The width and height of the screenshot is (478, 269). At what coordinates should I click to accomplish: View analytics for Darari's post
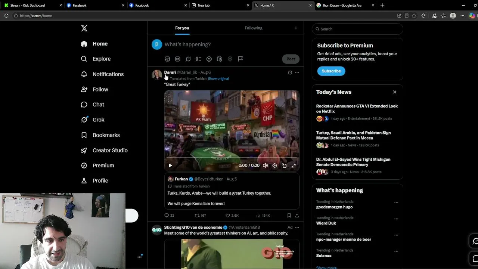263,216
